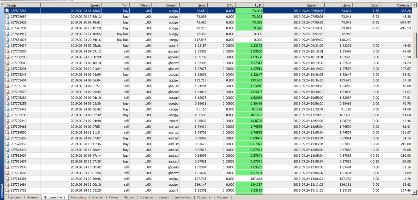Click the buy order icon for 237705442
418x200 pixels.
click(7, 109)
